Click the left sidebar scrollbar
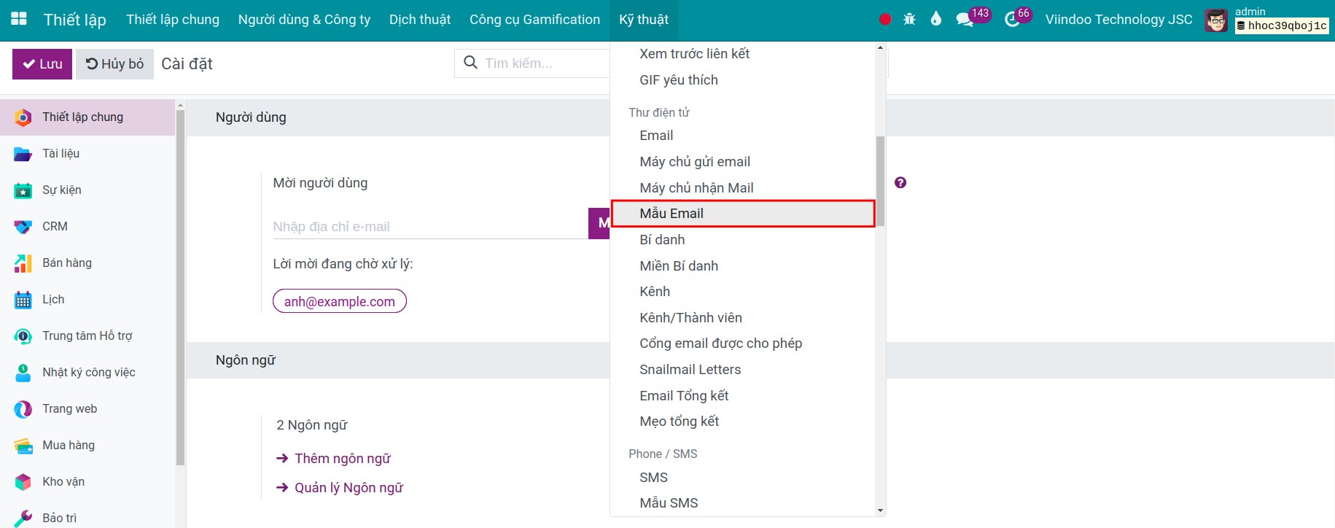Screen dimensions: 1335x528 click(180, 288)
